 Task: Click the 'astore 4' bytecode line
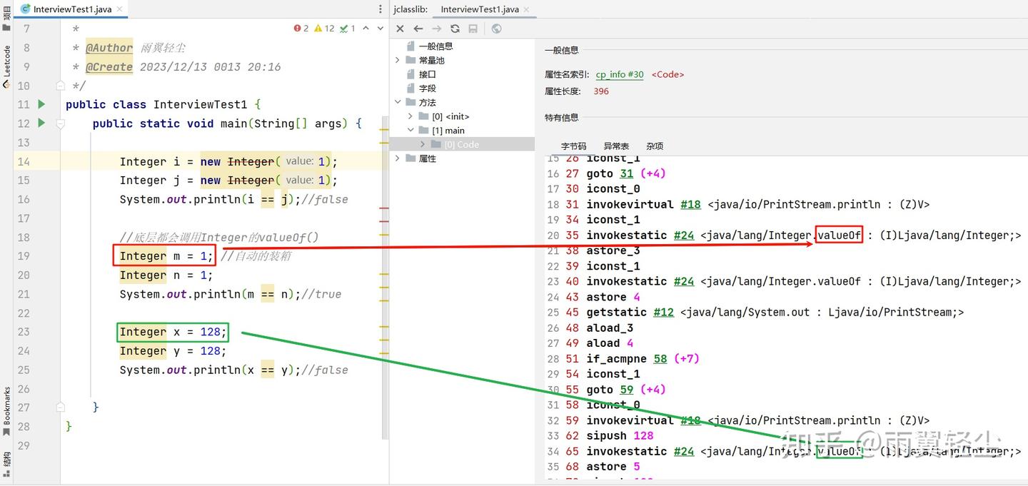(x=613, y=297)
